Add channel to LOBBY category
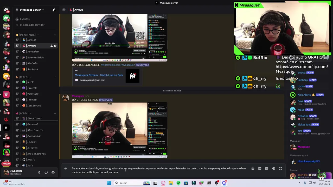The width and height of the screenshot is (333, 187). [55, 113]
